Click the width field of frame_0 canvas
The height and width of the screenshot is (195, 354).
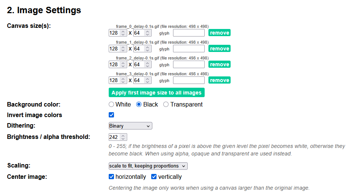114,33
